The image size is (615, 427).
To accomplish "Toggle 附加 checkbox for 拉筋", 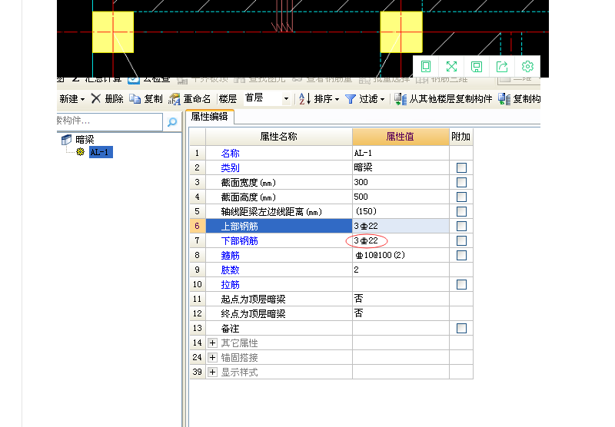I will 461,284.
